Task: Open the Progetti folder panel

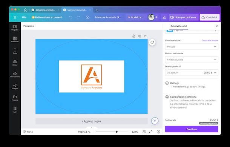Action: point(15,98)
